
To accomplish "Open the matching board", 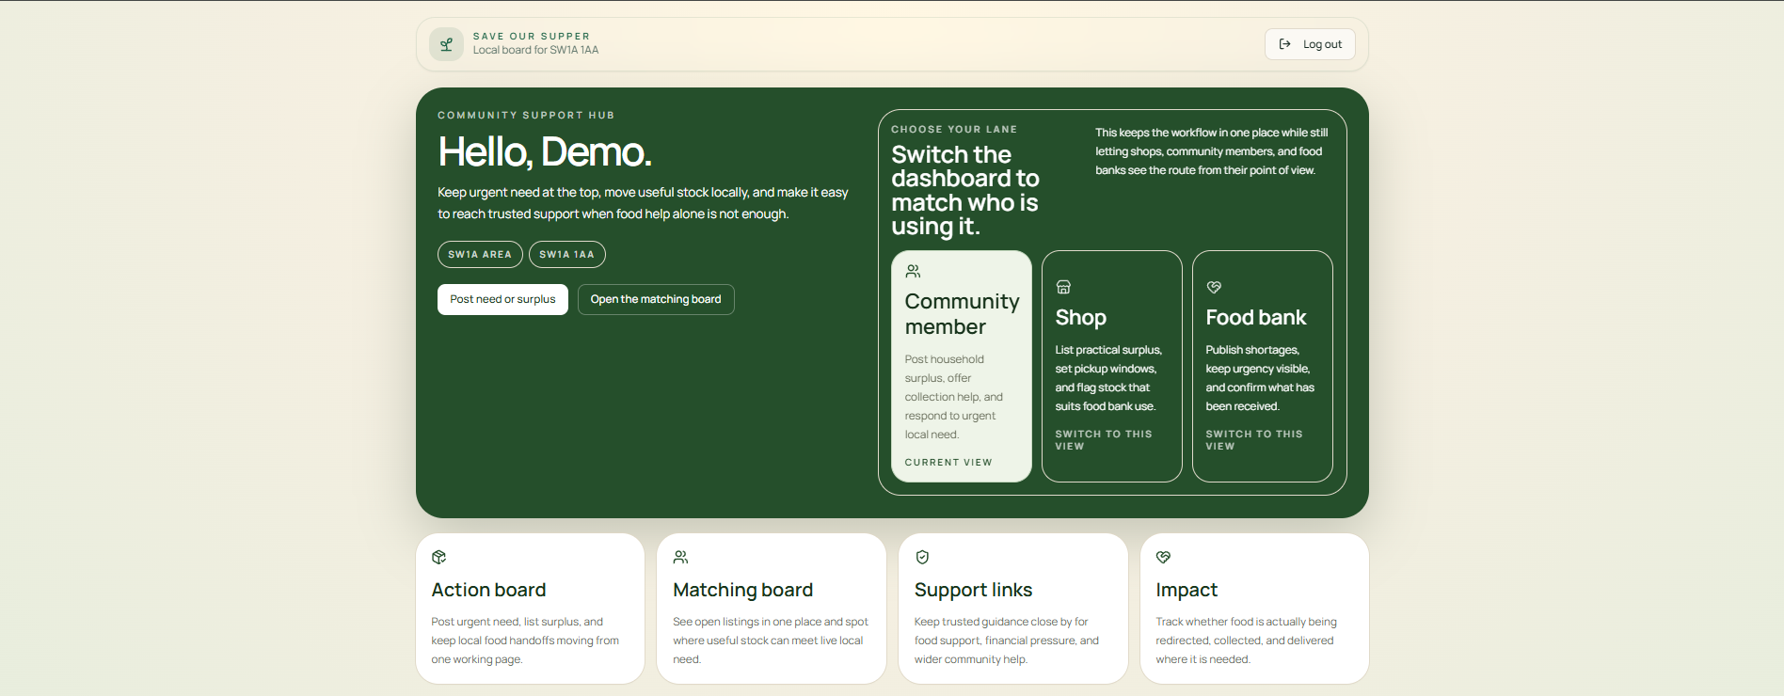I will (656, 299).
